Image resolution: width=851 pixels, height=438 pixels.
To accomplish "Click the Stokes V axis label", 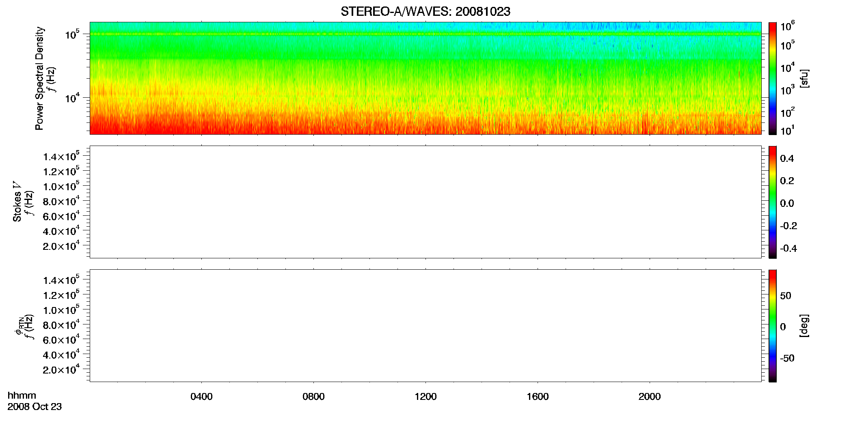I will click(x=17, y=202).
